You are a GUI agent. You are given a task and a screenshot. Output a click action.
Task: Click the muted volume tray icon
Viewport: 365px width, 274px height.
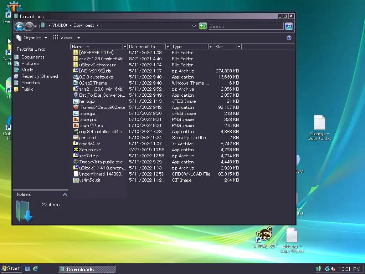tap(333, 269)
